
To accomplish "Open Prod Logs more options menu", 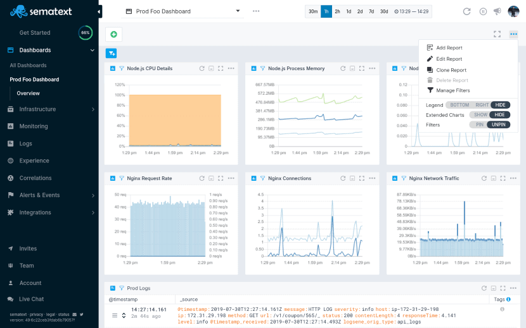I will (513, 288).
